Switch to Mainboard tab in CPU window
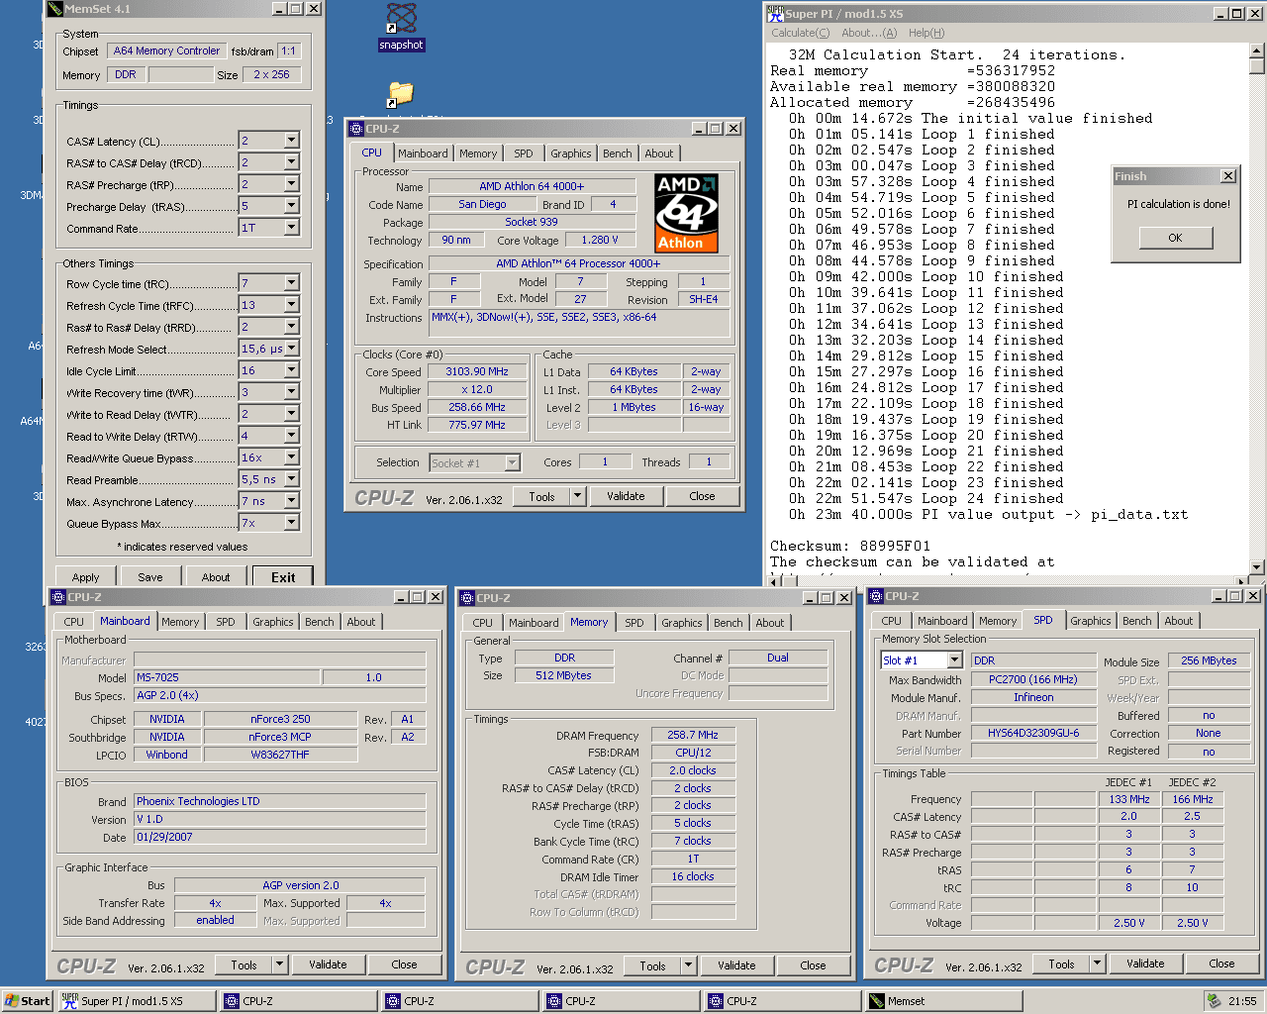This screenshot has height=1014, width=1267. [423, 153]
